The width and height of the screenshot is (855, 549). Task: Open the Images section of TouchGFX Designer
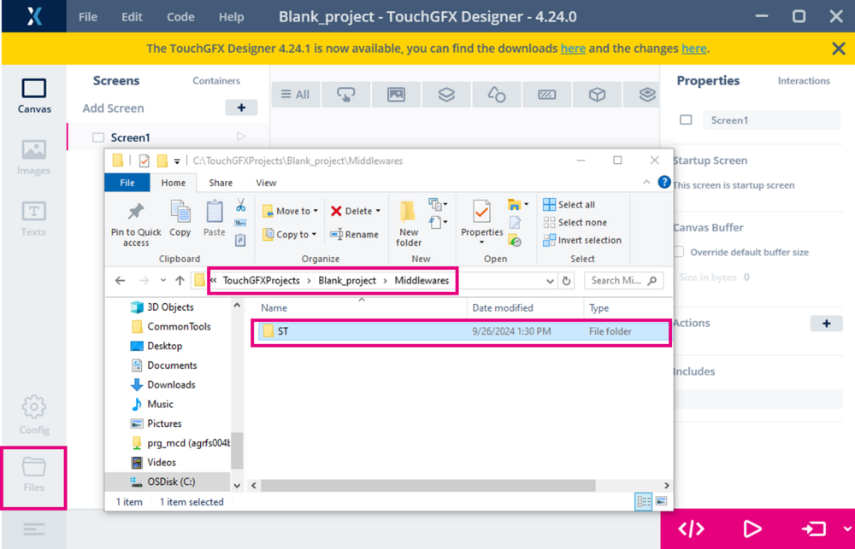point(34,157)
